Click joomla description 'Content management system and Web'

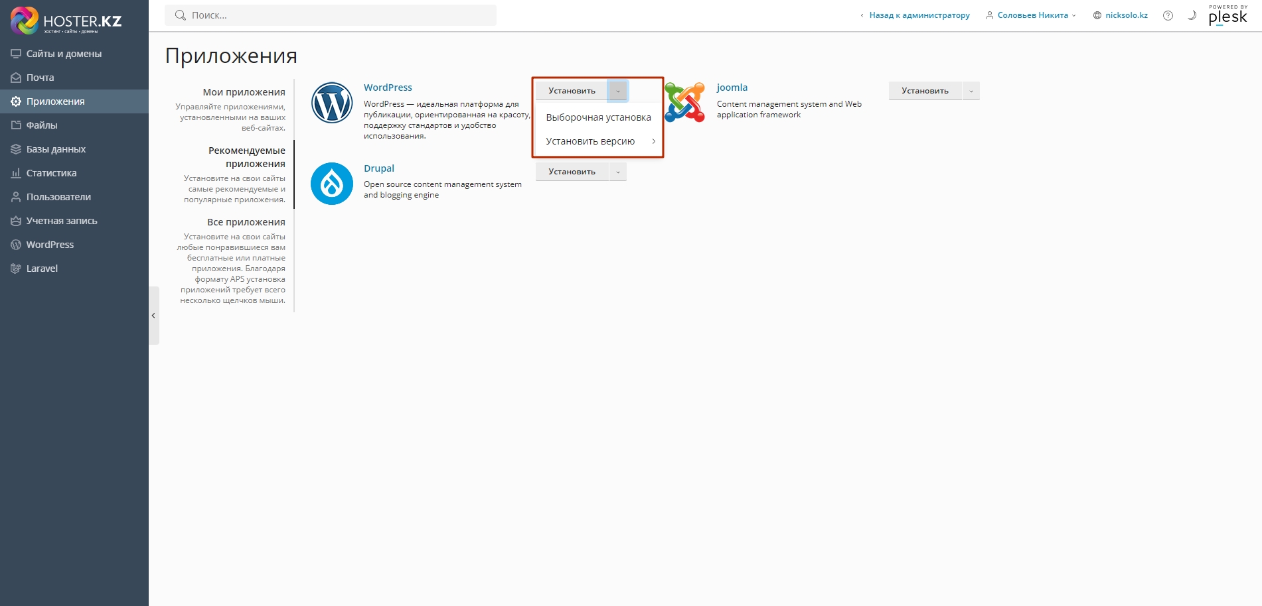(x=789, y=104)
